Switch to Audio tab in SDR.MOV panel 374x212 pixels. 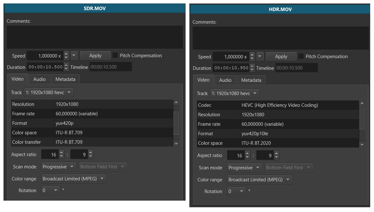pos(39,79)
